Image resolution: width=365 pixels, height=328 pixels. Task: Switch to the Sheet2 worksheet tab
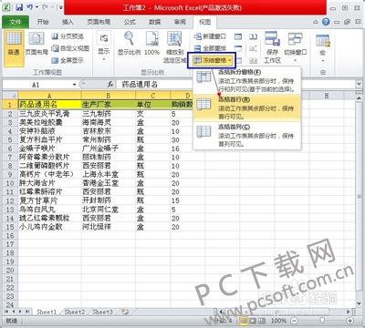(75, 312)
